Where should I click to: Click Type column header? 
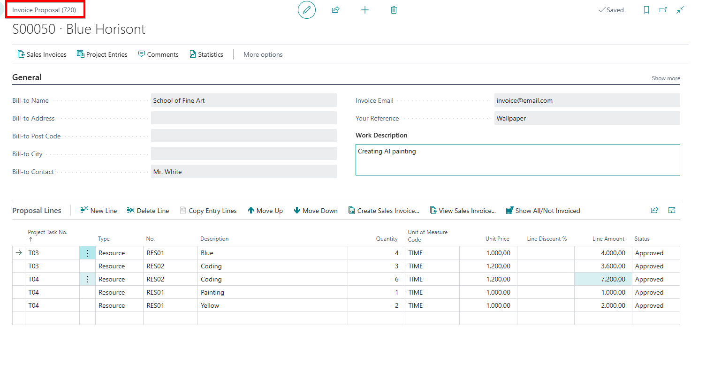click(104, 239)
